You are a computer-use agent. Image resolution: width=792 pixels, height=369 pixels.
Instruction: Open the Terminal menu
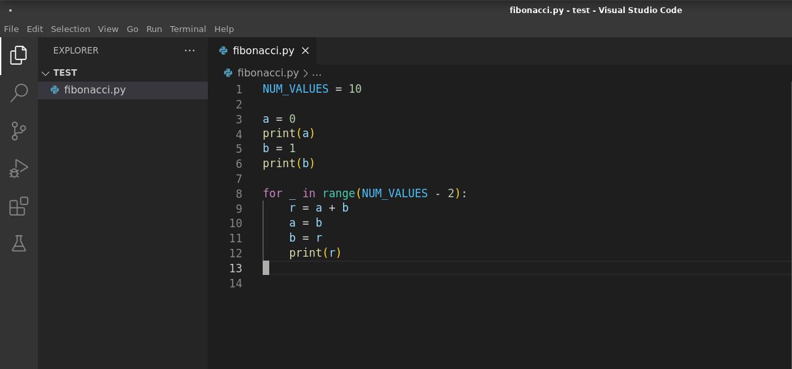pos(188,29)
